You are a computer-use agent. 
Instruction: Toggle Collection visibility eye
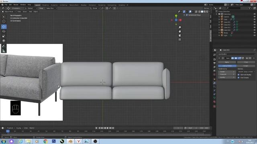pyautogui.click(x=255, y=14)
